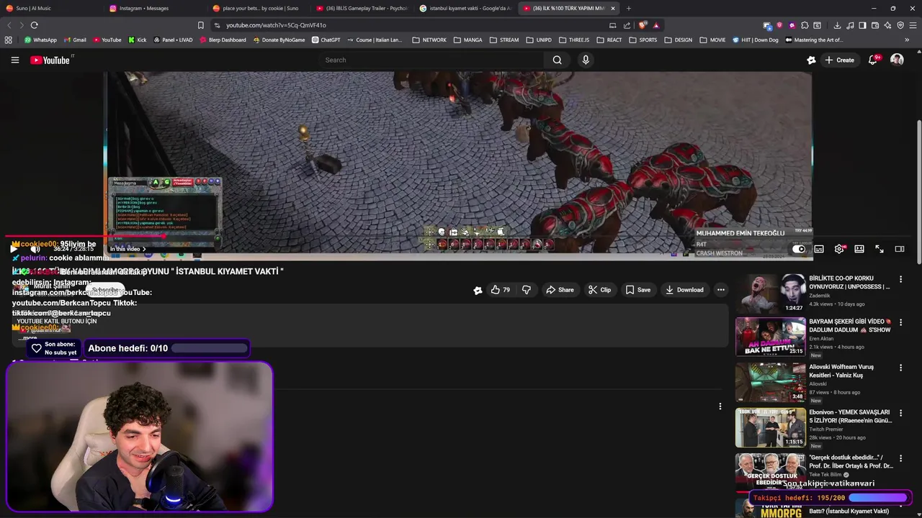Screen dimensions: 922x518
Task: Start voice search with the microphone icon
Action: click(586, 60)
